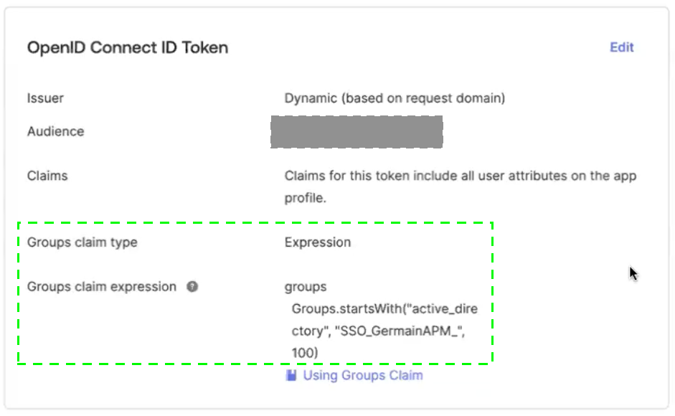This screenshot has width=675, height=416.
Task: Click the Groups claim type label
Action: [82, 242]
